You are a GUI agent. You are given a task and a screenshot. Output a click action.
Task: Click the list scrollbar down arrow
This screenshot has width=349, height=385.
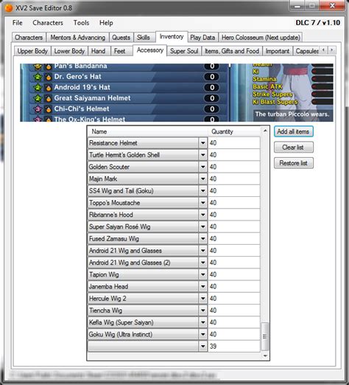265,355
